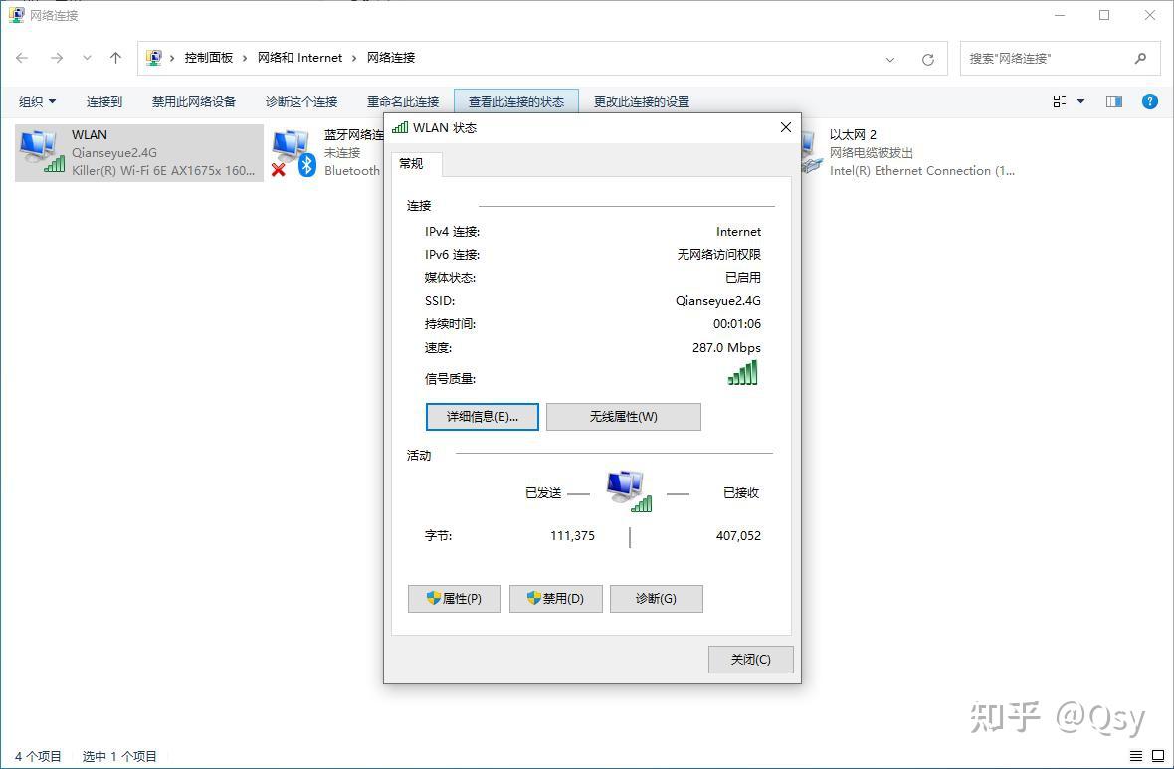
Task: Expand the address bar history dropdown
Action: click(890, 58)
